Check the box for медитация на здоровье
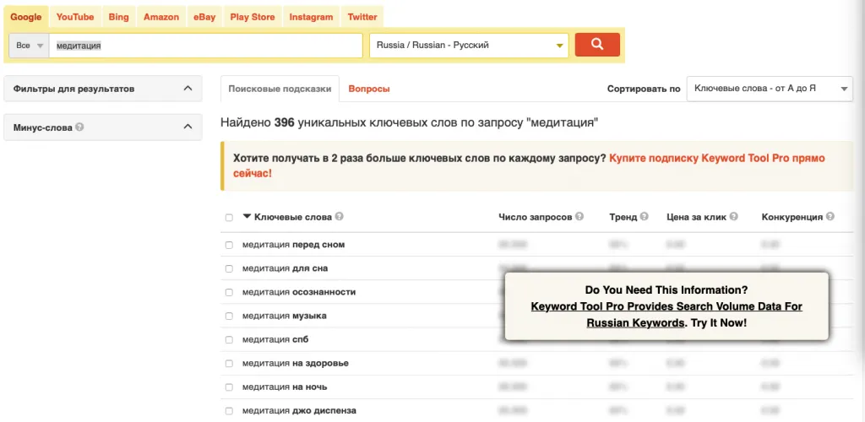This screenshot has width=865, height=422. tap(229, 364)
